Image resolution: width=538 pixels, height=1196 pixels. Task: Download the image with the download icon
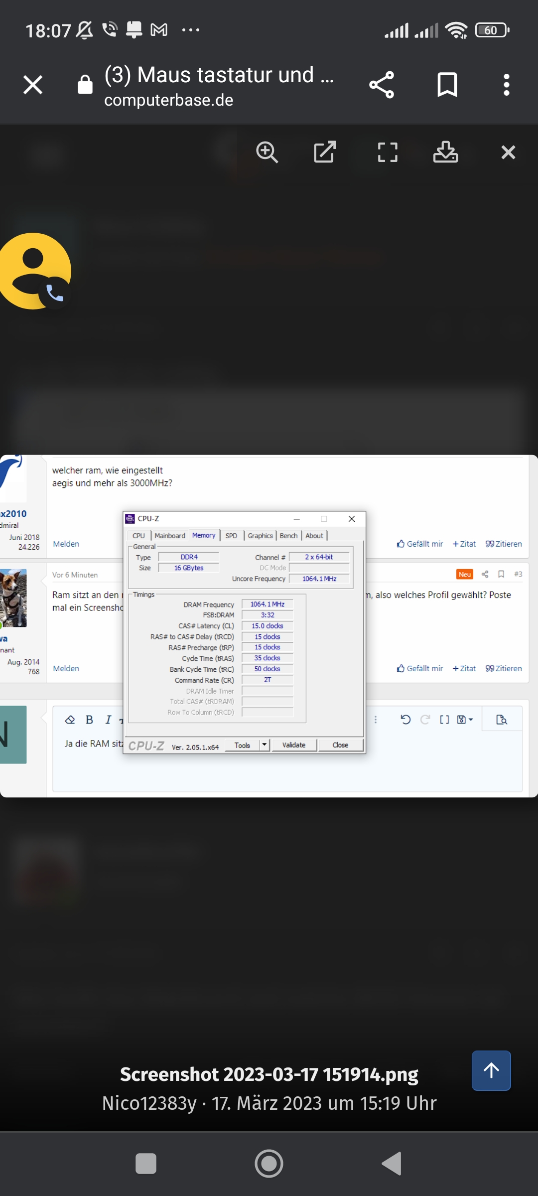(445, 152)
